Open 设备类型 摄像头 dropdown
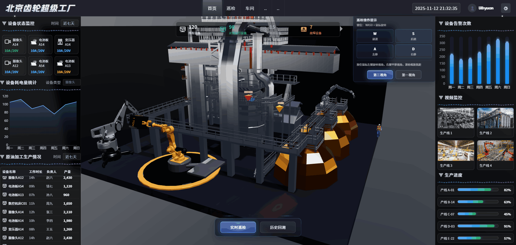Viewport: 516px width, 245px height. coord(71,82)
